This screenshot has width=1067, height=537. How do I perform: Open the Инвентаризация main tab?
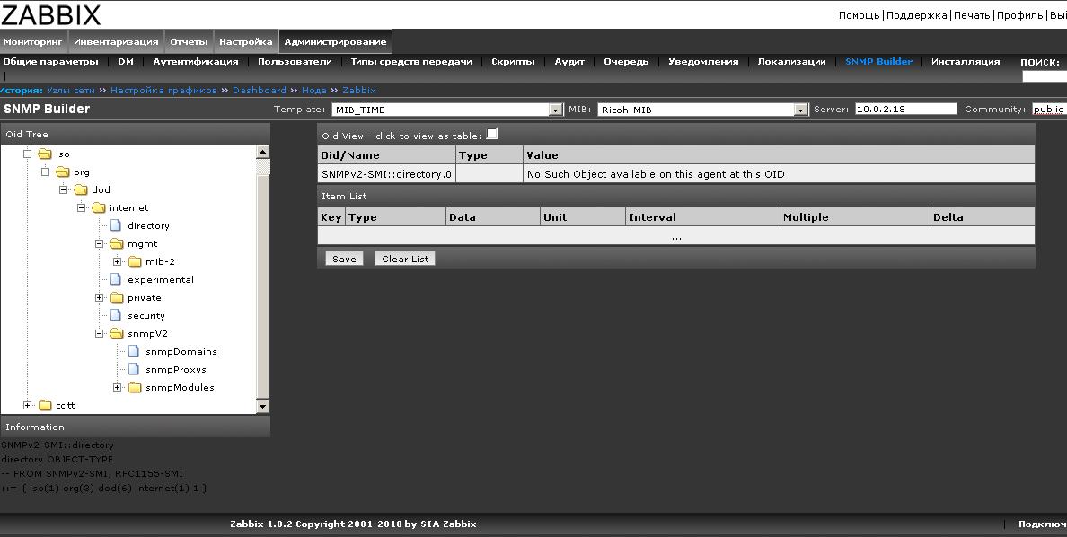pyautogui.click(x=117, y=41)
